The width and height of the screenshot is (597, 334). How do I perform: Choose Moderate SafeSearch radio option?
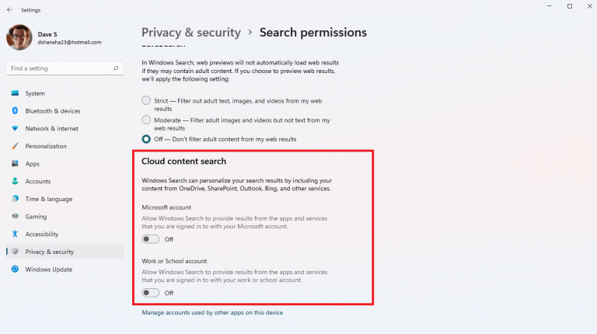[x=146, y=120]
